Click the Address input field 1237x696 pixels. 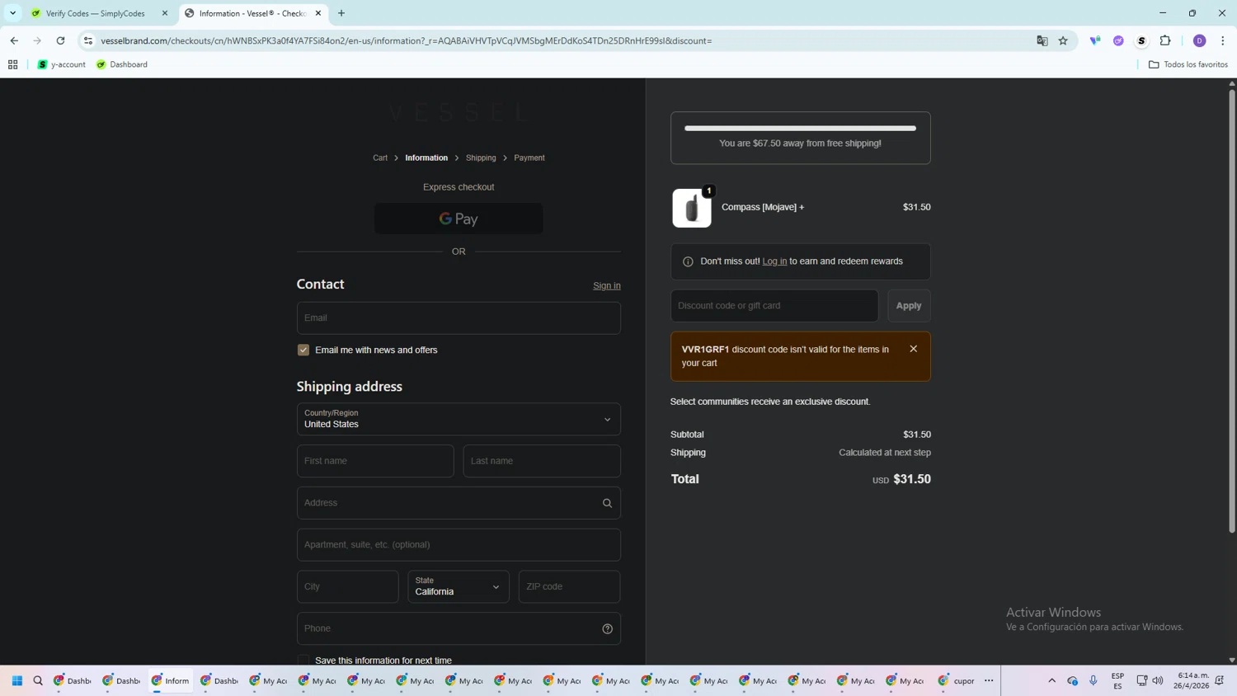point(459,503)
